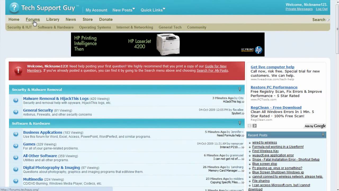Click arrow icon beside Games forum
This screenshot has width=339, height=191.
(16, 146)
